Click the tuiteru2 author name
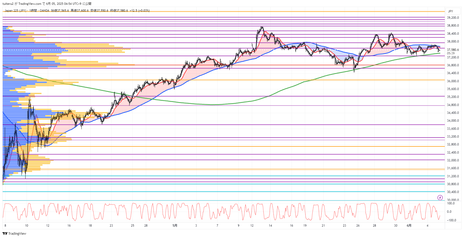This screenshot has height=238, width=464. 8,4
